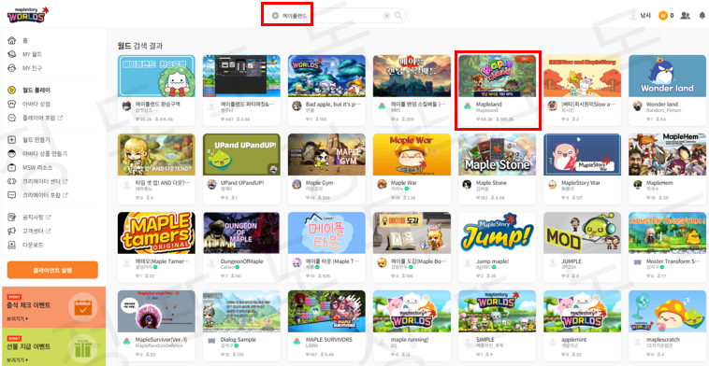Open the MSW 리소스 box icon
Screen dimensions: 709x366
(x=12, y=167)
